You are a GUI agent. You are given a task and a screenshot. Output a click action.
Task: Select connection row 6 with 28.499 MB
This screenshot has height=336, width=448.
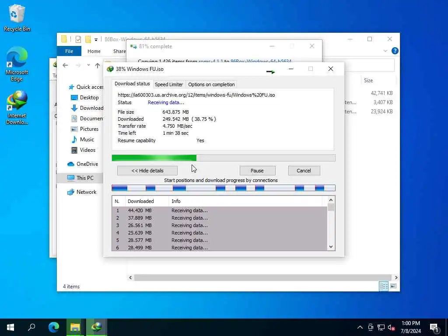coord(220,248)
